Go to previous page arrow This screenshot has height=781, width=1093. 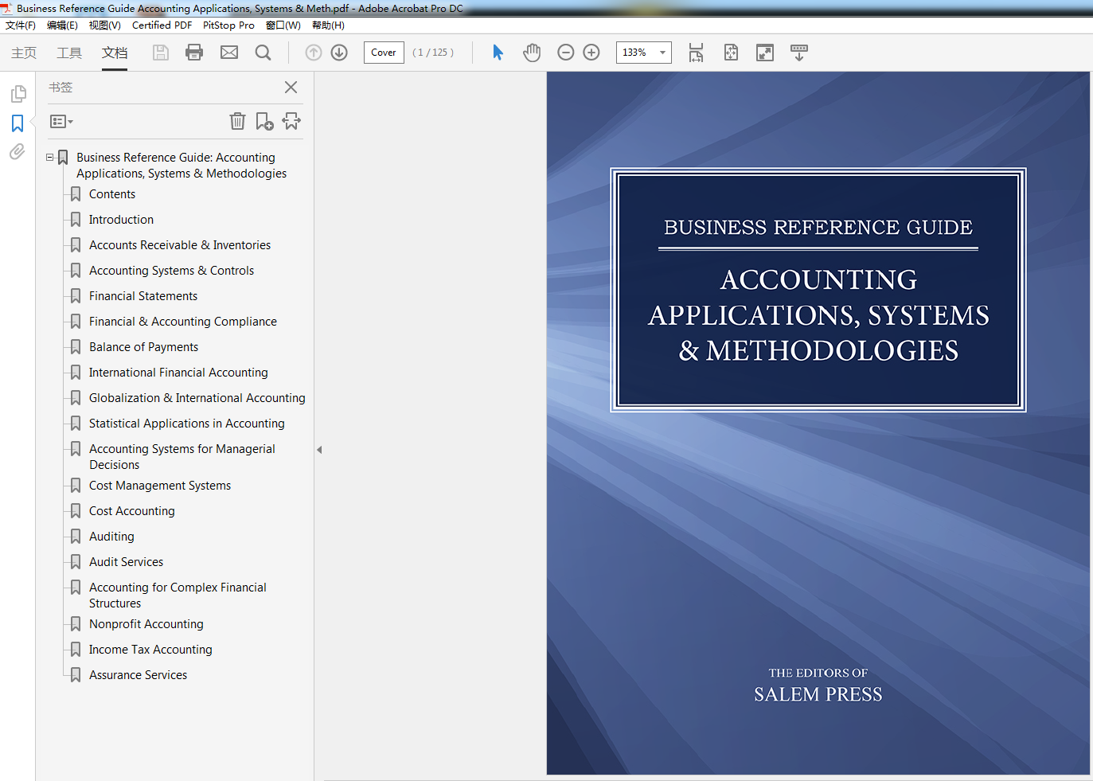314,53
